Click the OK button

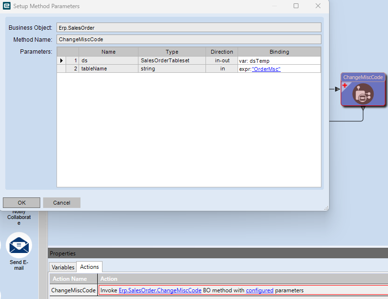[22, 203]
